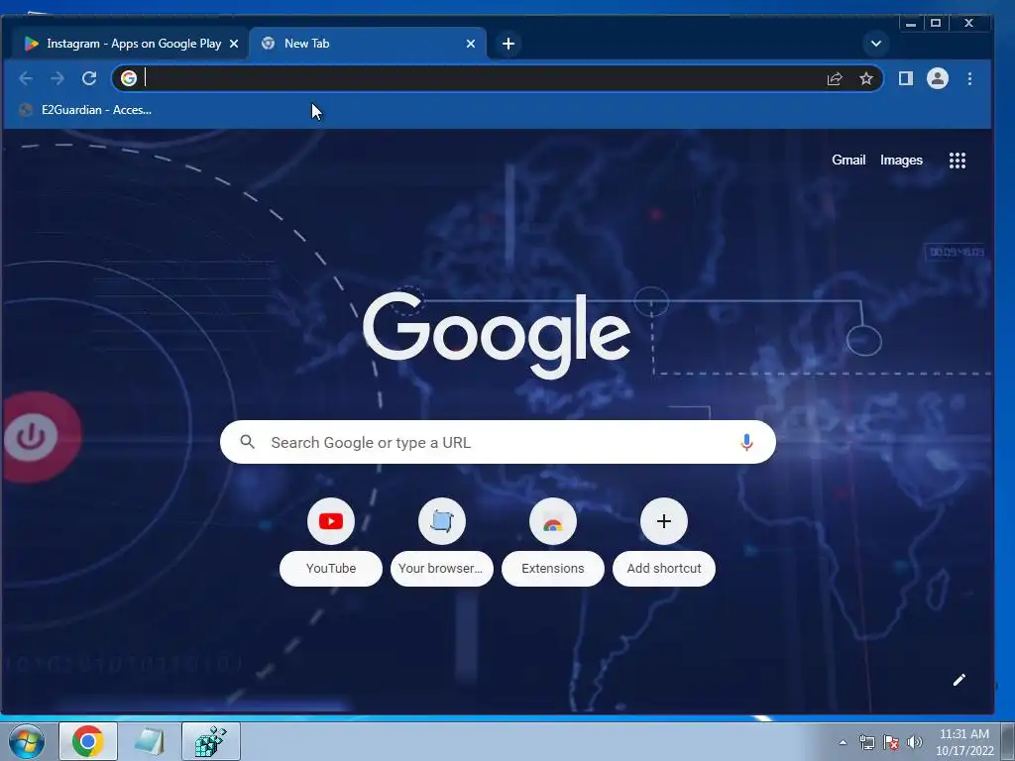Image resolution: width=1015 pixels, height=761 pixels.
Task: Open Gmail link
Action: [848, 160]
